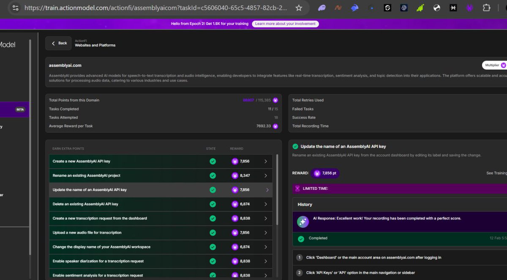The width and height of the screenshot is (507, 280).
Task: Click the History section header
Action: (305, 205)
